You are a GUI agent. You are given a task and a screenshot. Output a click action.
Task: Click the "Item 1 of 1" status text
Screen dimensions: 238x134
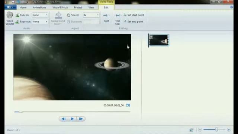13,130
